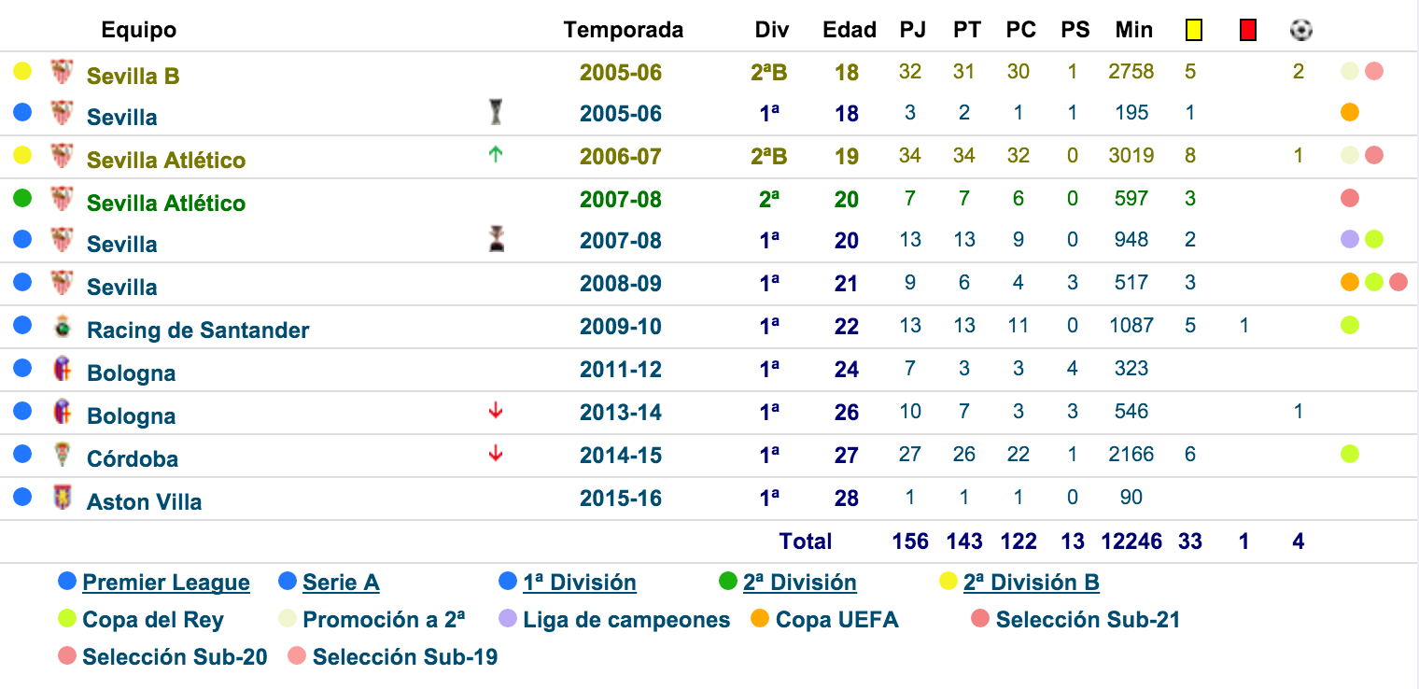Click the trophy icon in Sevilla 2005-06 row
The image size is (1419, 689).
(496, 113)
